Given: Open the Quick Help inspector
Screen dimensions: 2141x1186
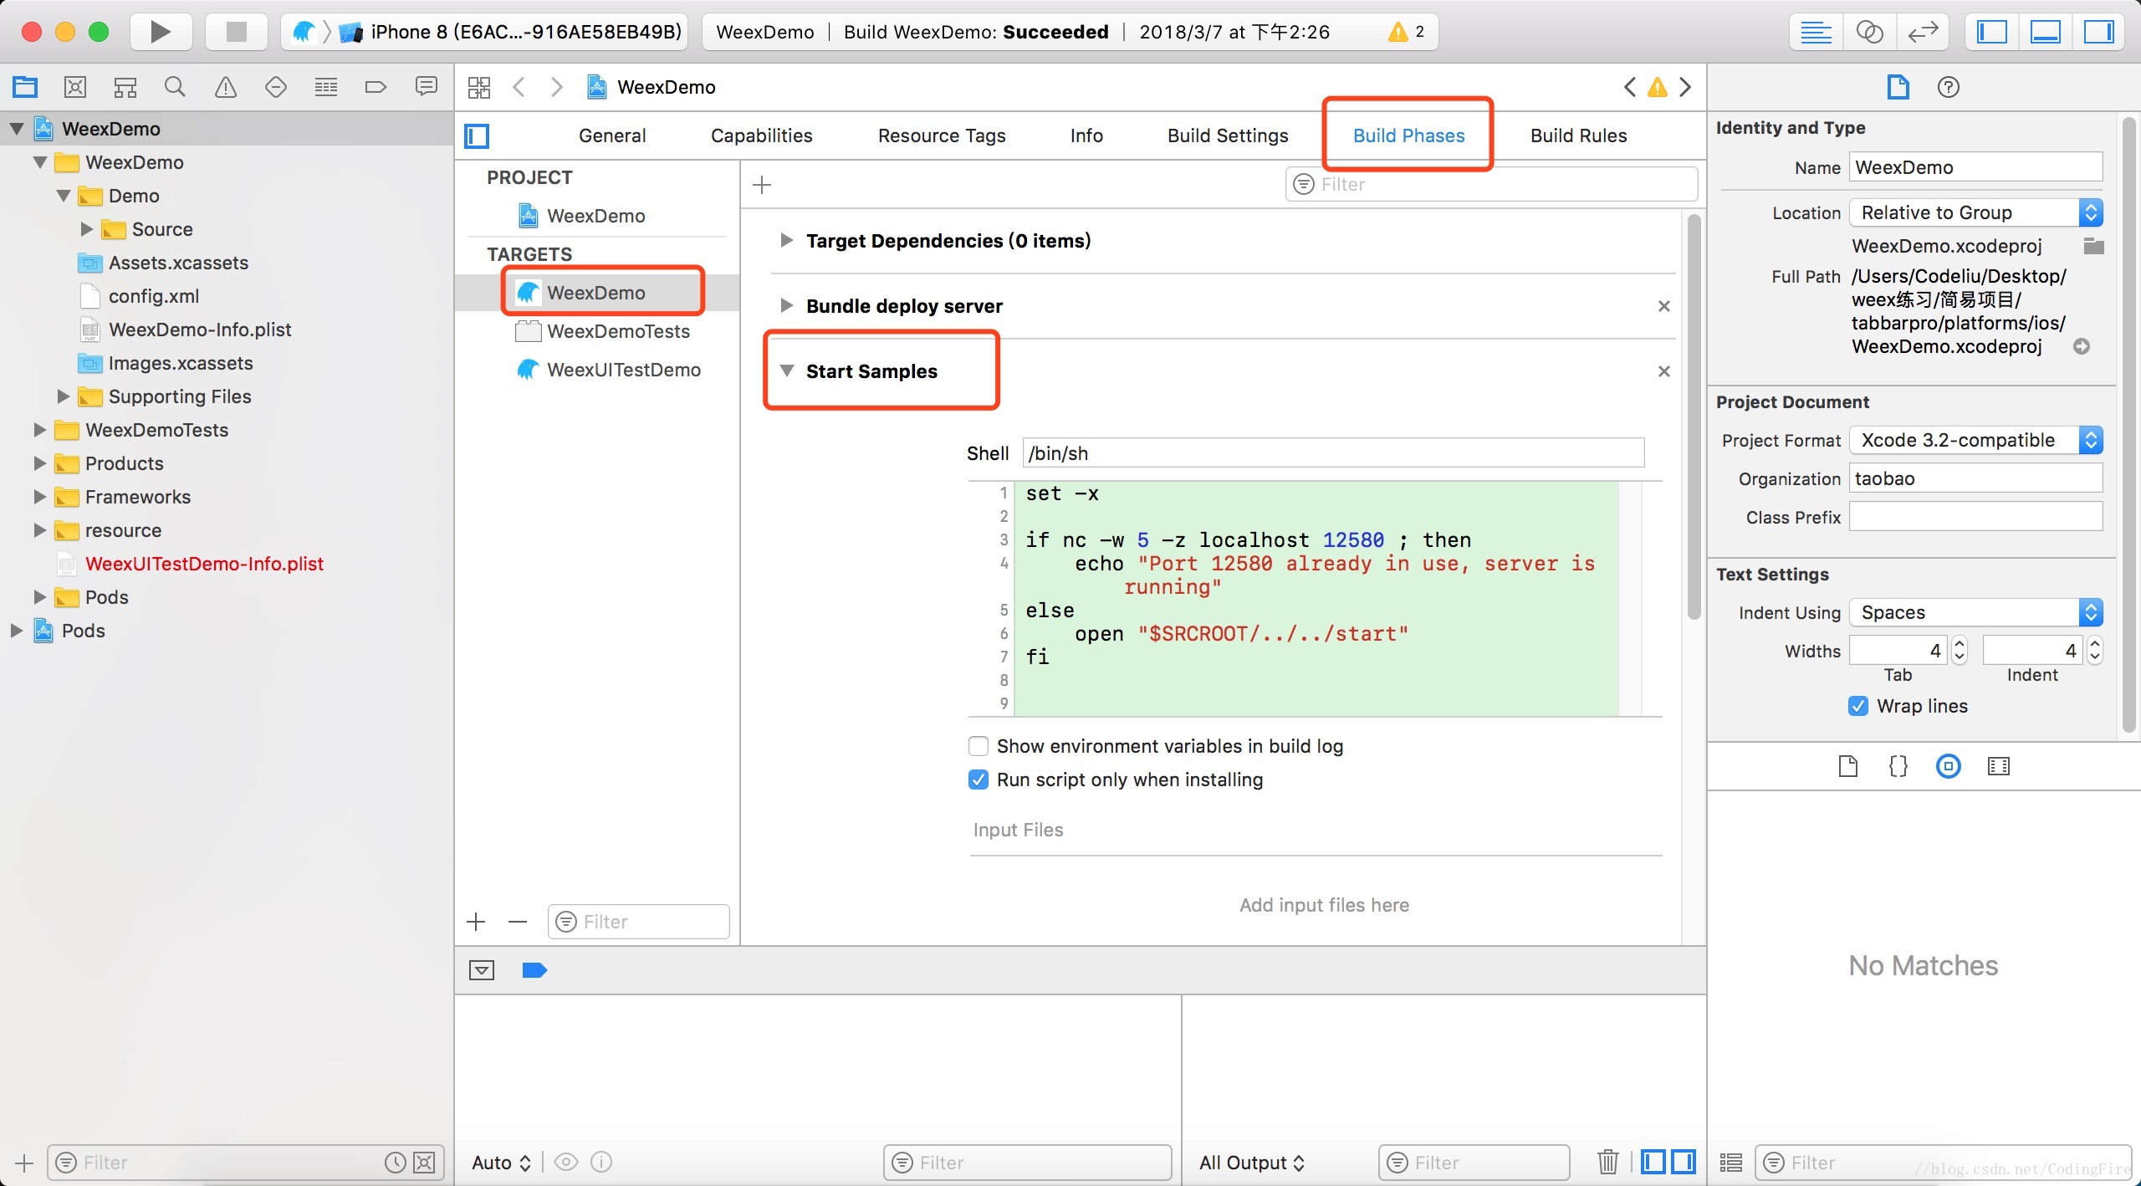Looking at the screenshot, I should pos(1948,87).
